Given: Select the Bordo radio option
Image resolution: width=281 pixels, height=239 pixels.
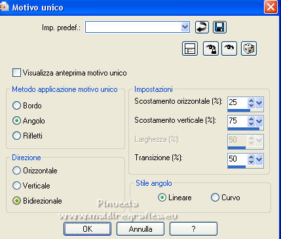Looking at the screenshot, I should coord(16,106).
